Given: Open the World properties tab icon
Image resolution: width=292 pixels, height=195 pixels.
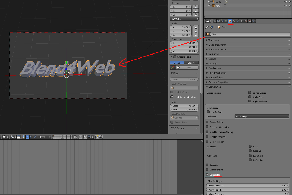Looking at the screenshot, I should [x=226, y=21].
